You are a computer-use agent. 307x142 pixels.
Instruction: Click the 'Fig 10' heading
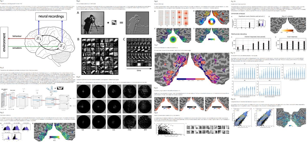[x=233, y=2]
